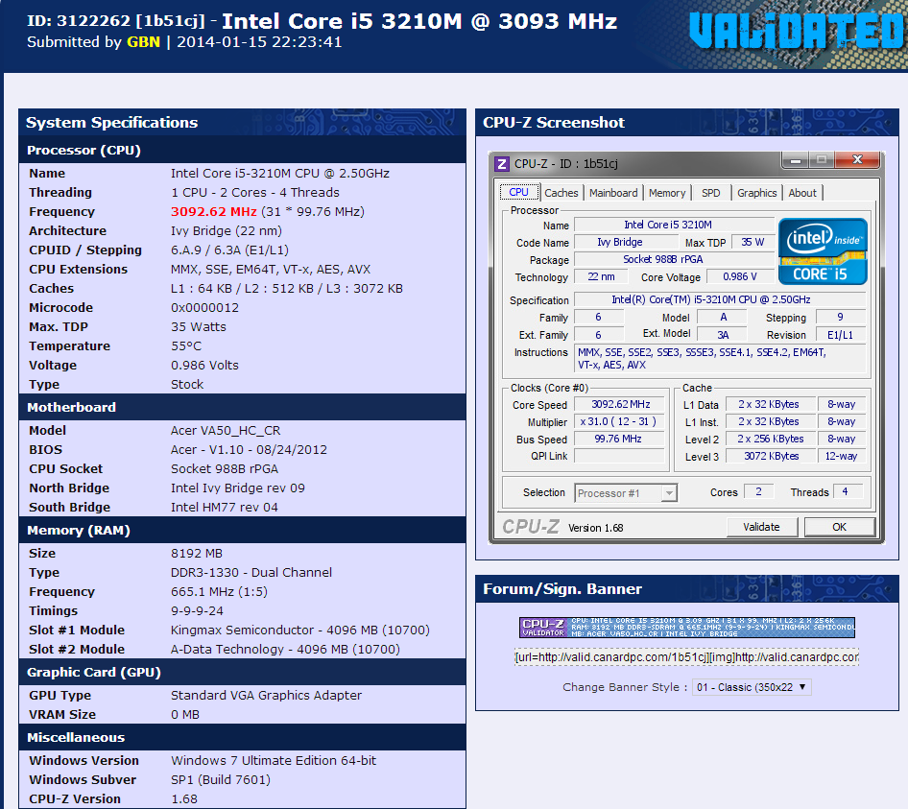908x809 pixels.
Task: Click the Temperature 55°C value
Action: click(x=186, y=346)
